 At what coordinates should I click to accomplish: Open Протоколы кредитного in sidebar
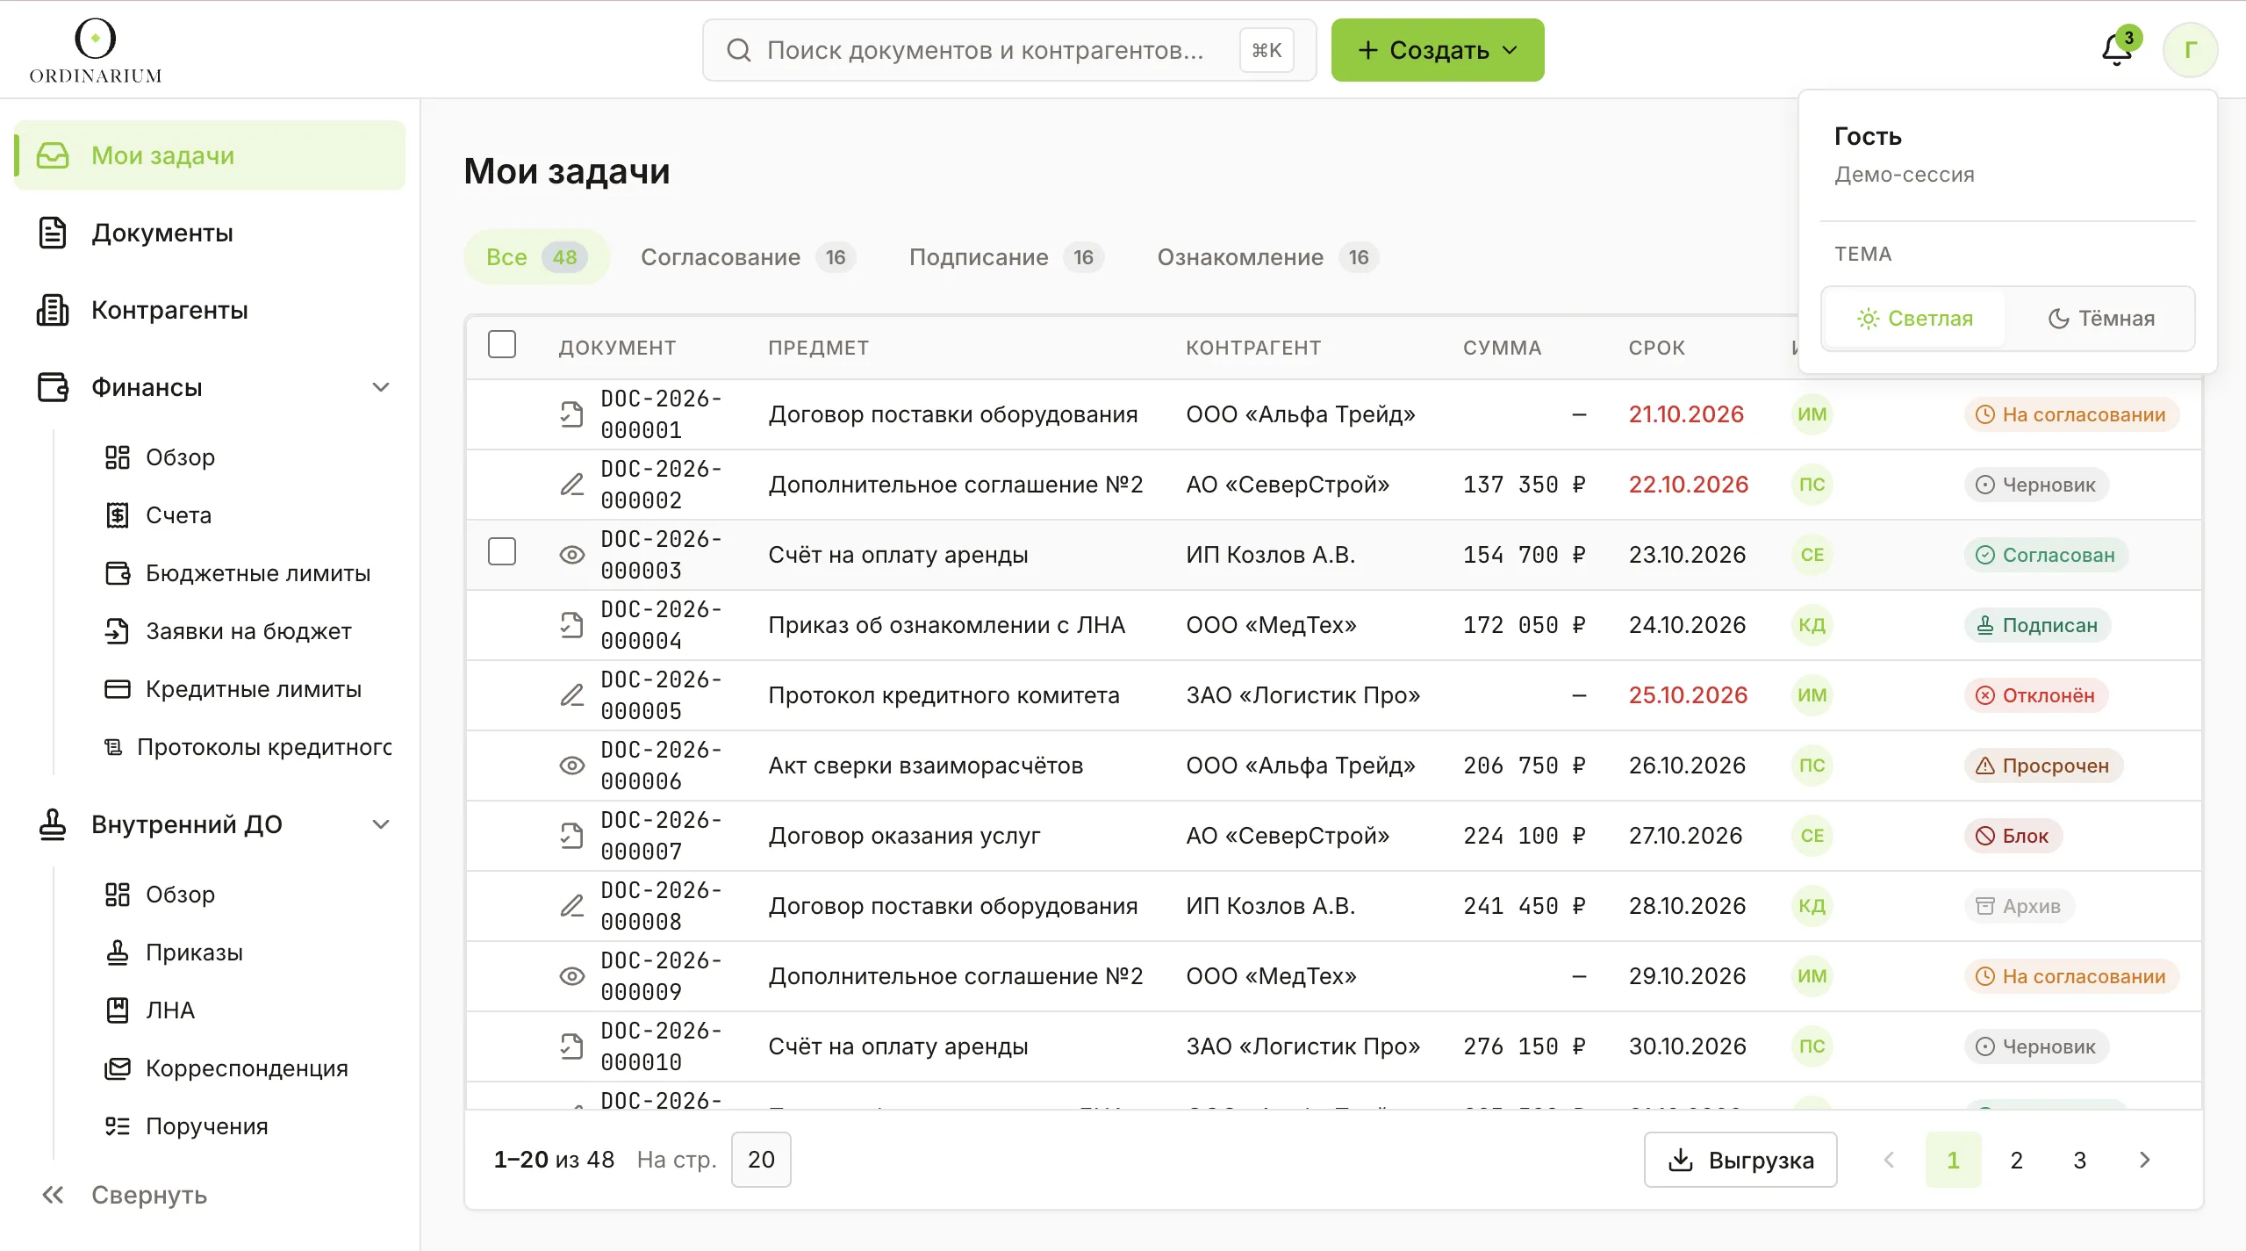coord(248,747)
